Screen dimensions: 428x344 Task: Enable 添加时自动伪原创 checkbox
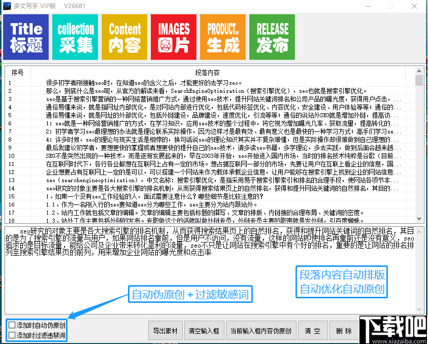(12, 325)
